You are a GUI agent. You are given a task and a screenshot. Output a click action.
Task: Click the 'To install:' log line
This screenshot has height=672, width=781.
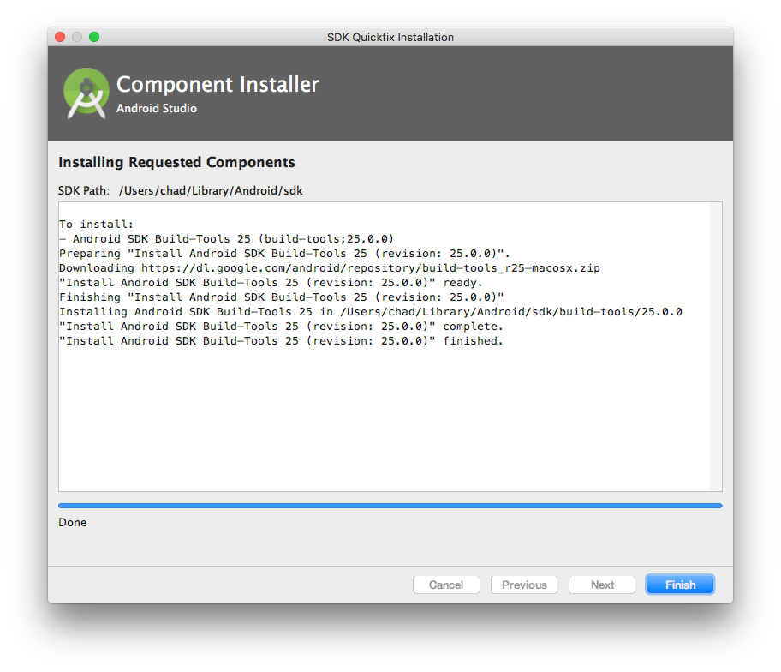pyautogui.click(x=96, y=225)
